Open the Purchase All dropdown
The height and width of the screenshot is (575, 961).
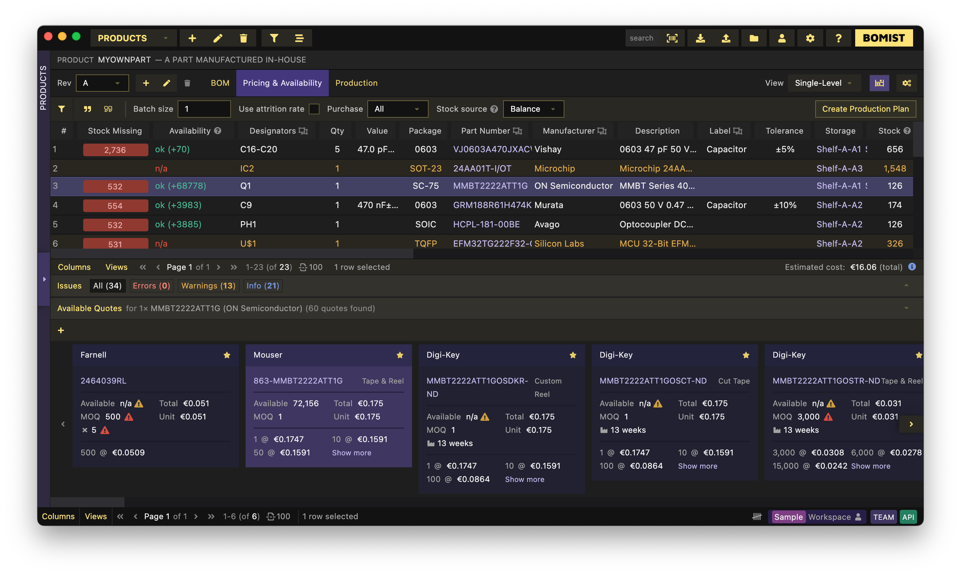pyautogui.click(x=397, y=109)
